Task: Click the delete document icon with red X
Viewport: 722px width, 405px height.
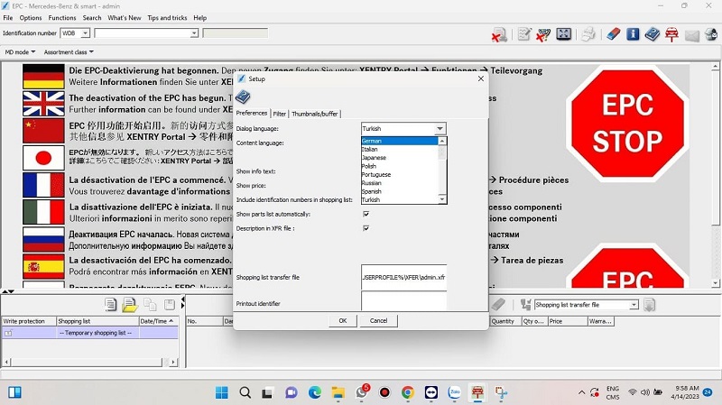Action: click(x=499, y=34)
